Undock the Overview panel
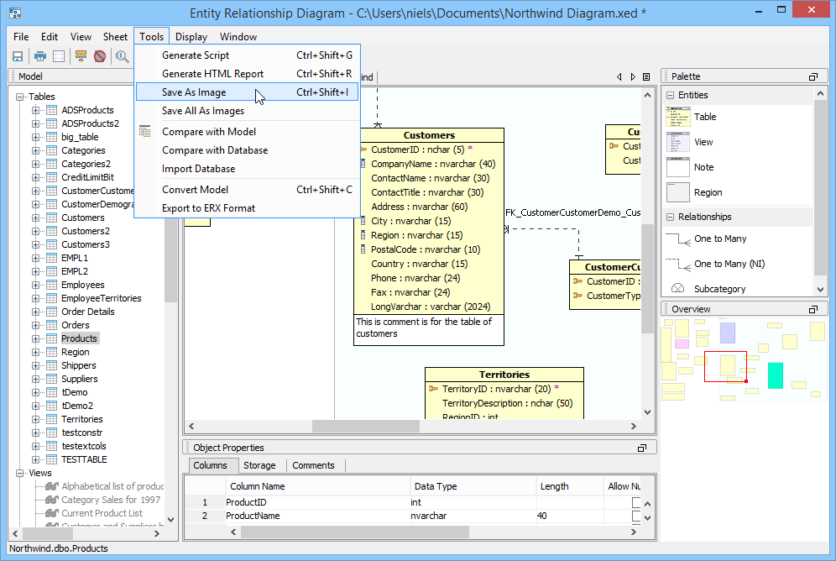The image size is (836, 561). pos(813,309)
